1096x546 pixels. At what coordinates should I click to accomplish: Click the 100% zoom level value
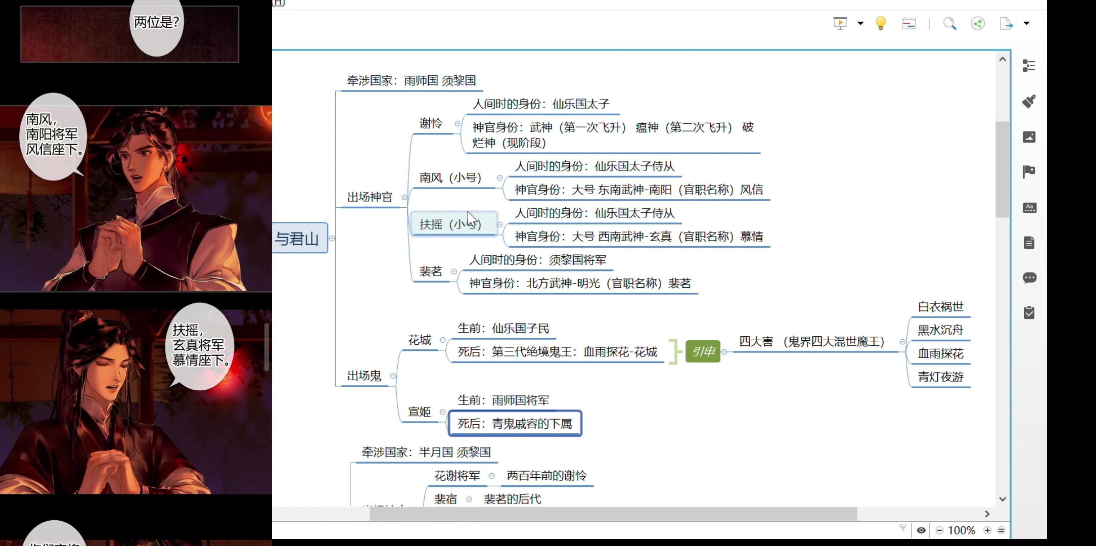tap(962, 530)
